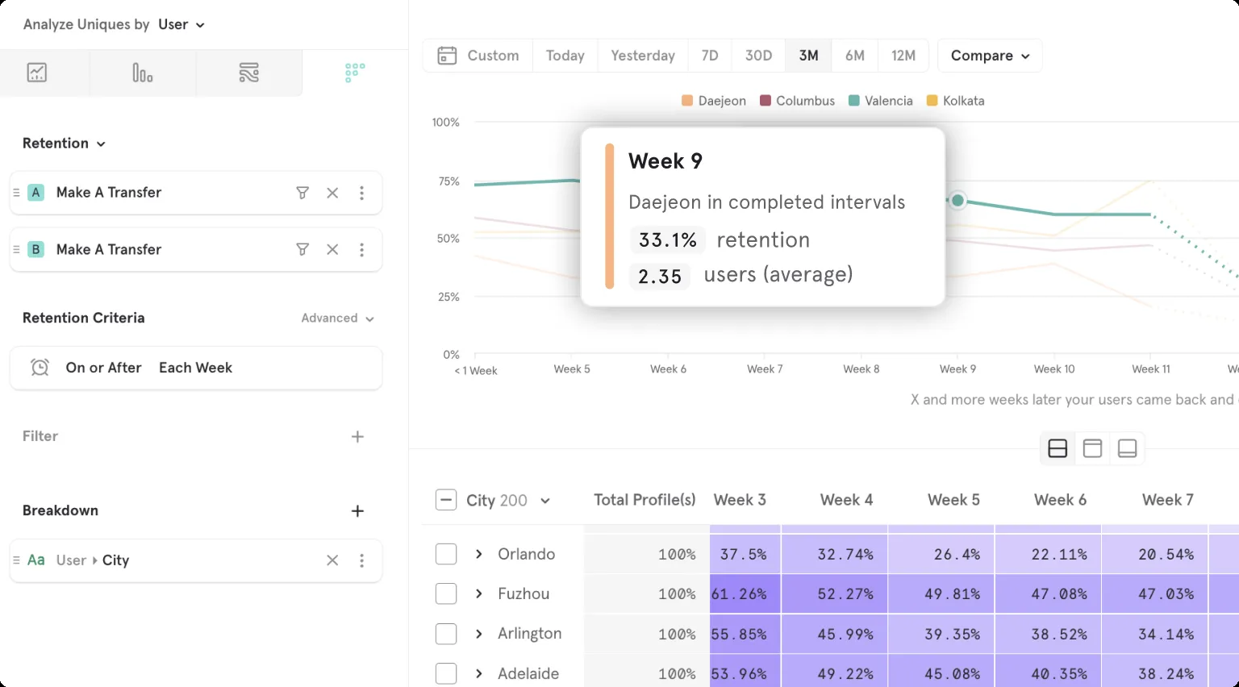
Task: Expand the Fuzhou row
Action: pos(479,593)
